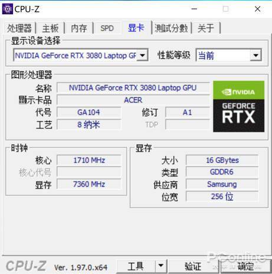Image resolution: width=272 pixels, height=274 pixels.
Task: Select the 显卡 tab
Action: (136, 28)
